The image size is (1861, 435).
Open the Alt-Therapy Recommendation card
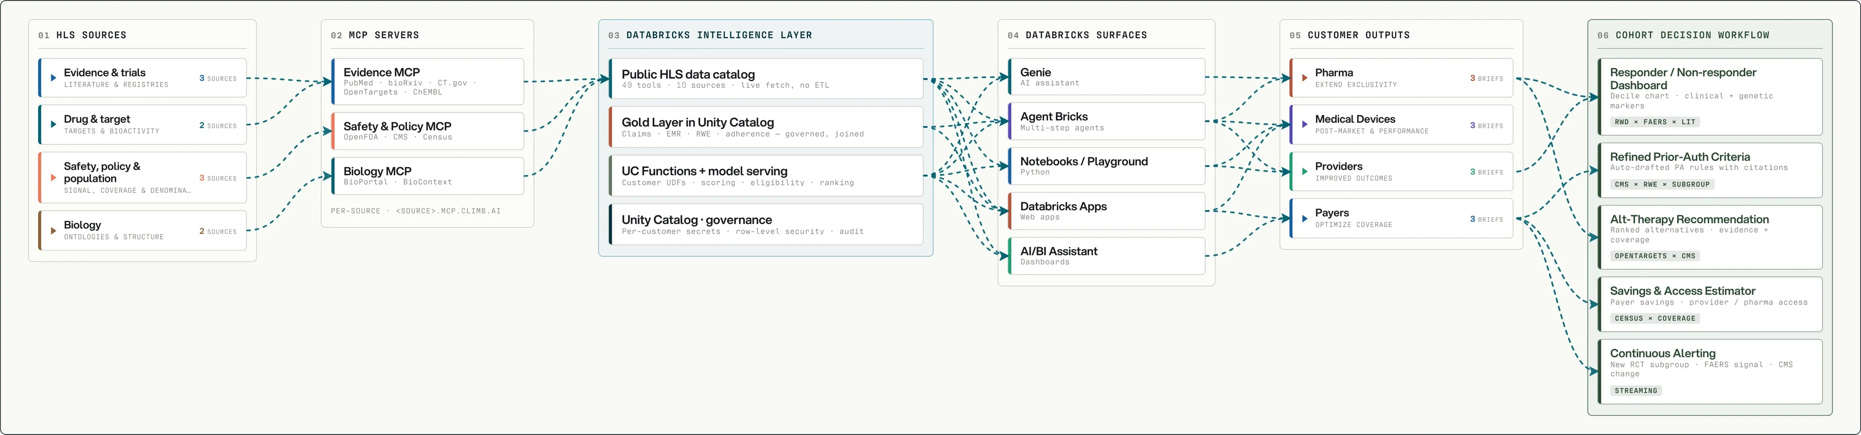1710,238
